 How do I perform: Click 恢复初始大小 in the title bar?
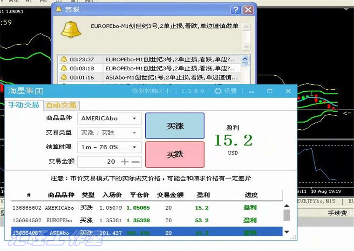tap(151, 91)
